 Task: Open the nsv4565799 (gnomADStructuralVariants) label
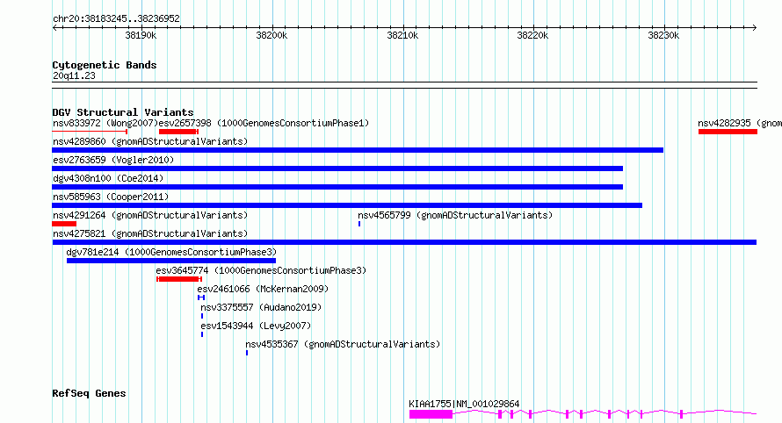[x=455, y=215]
